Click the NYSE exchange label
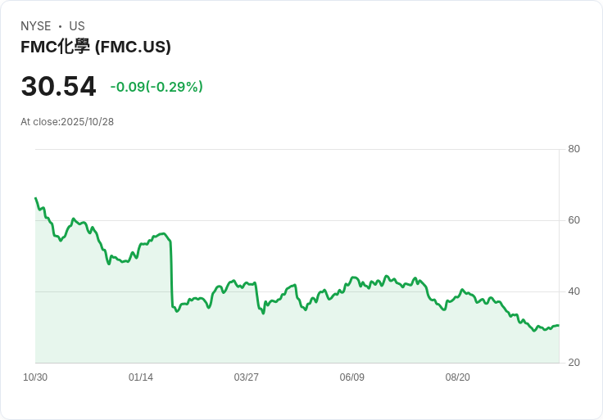This screenshot has width=603, height=420. (x=36, y=26)
